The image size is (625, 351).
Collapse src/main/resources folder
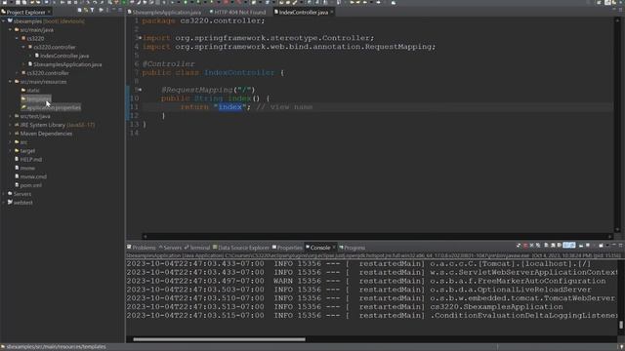11,82
